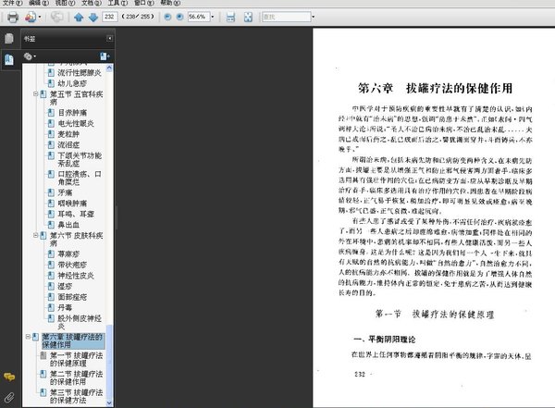Select bookmark 神经性皮炎
555x408 pixels.
click(76, 276)
